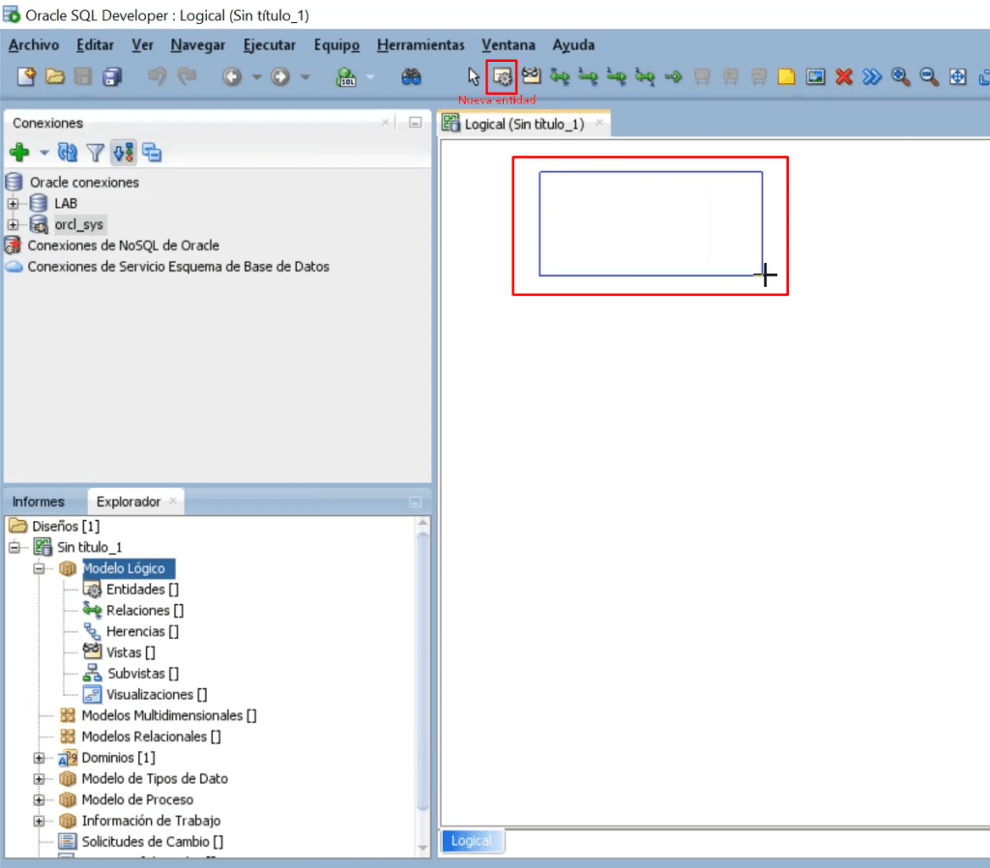Image resolution: width=990 pixels, height=868 pixels.
Task: Click the filter funnel icon in Conexiones
Action: click(x=96, y=152)
